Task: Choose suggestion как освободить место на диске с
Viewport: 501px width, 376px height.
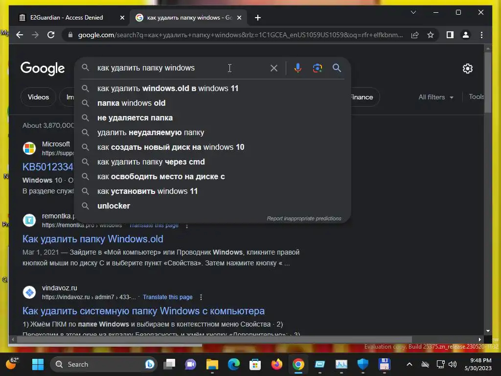Action: point(212,176)
